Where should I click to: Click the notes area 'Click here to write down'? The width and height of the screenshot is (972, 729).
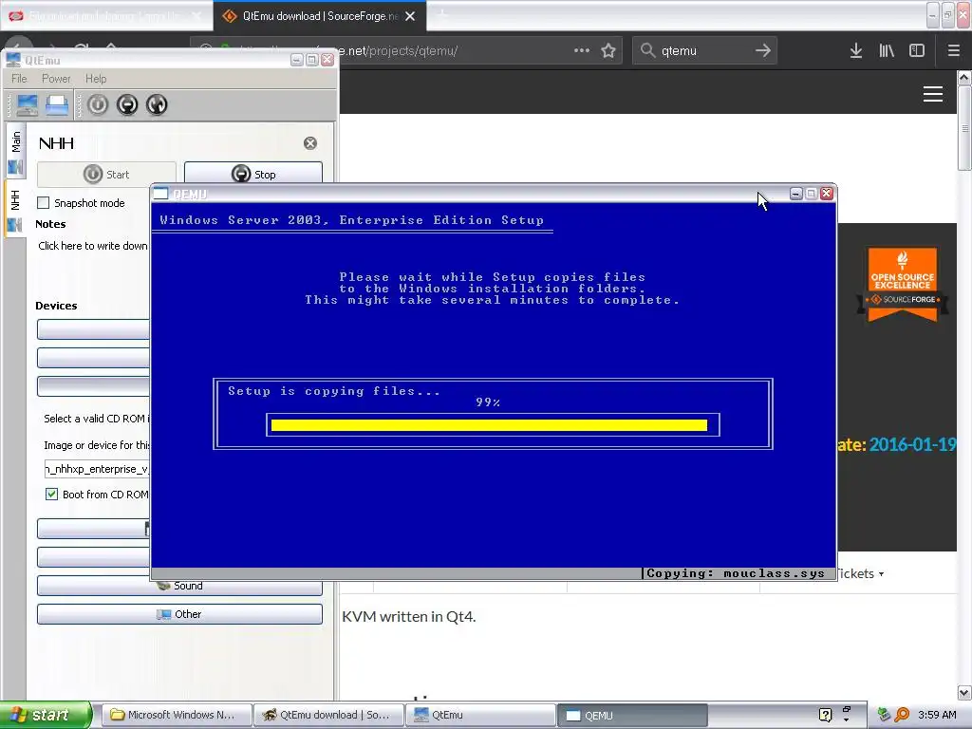coord(93,246)
